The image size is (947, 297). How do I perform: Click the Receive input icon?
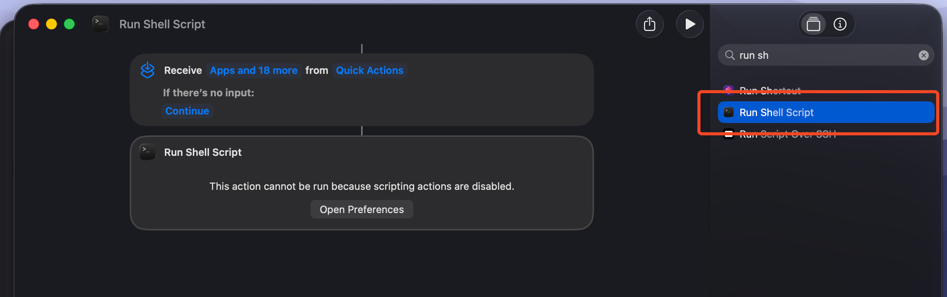[x=148, y=70]
